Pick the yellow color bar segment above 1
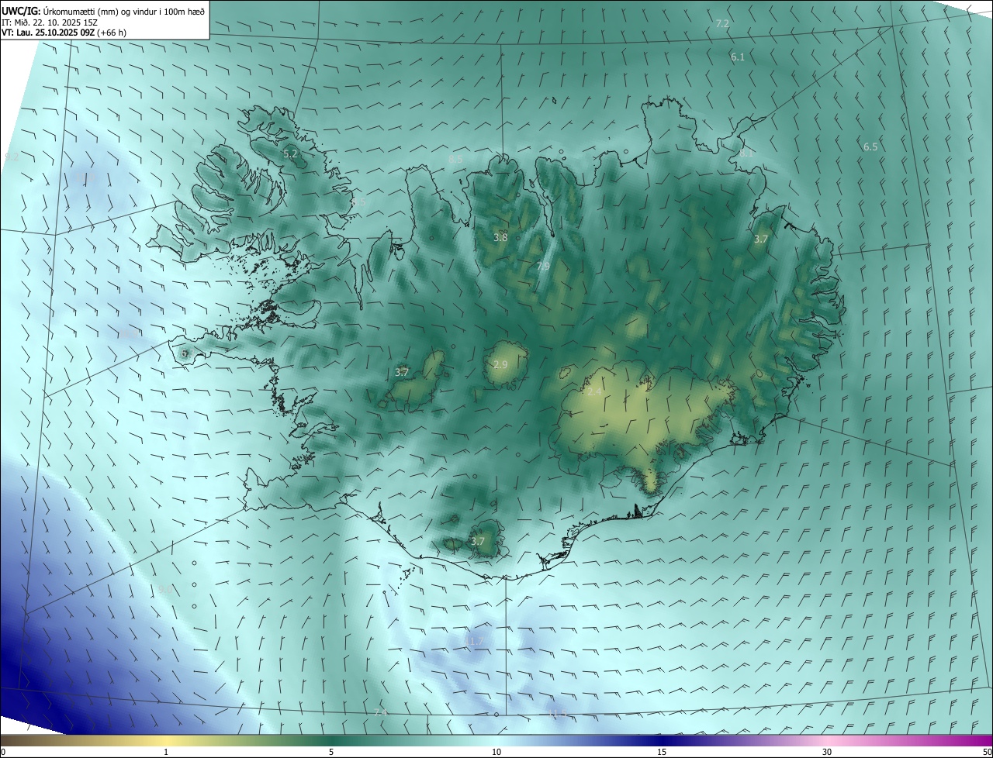This screenshot has width=993, height=758. point(166,741)
